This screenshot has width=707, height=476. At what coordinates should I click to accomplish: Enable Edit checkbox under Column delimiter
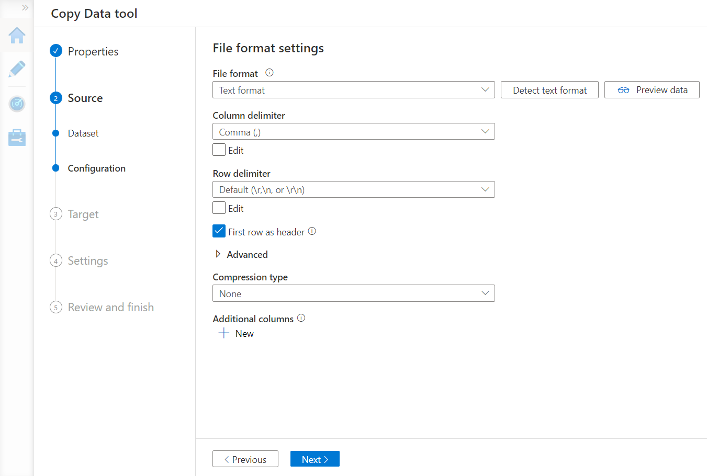[219, 150]
